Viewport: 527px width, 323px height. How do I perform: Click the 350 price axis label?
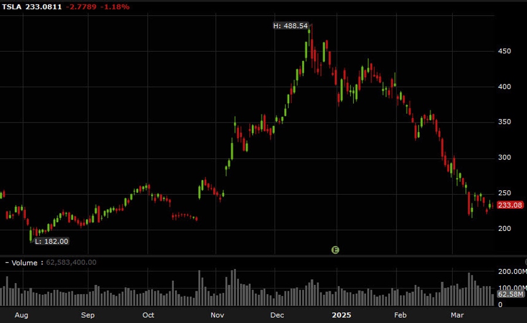(505, 122)
